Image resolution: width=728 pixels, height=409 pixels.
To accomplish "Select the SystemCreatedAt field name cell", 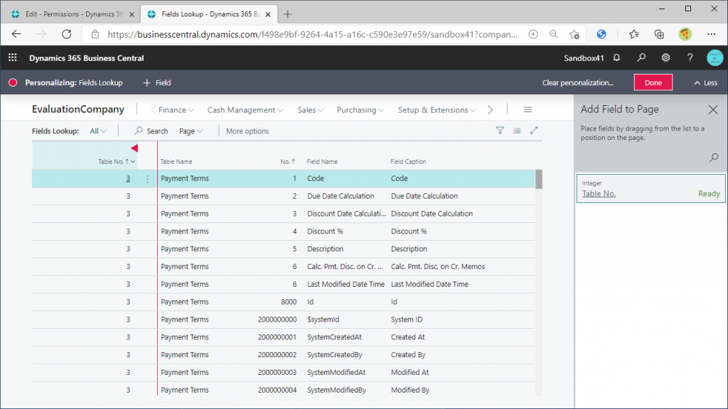I will click(334, 337).
